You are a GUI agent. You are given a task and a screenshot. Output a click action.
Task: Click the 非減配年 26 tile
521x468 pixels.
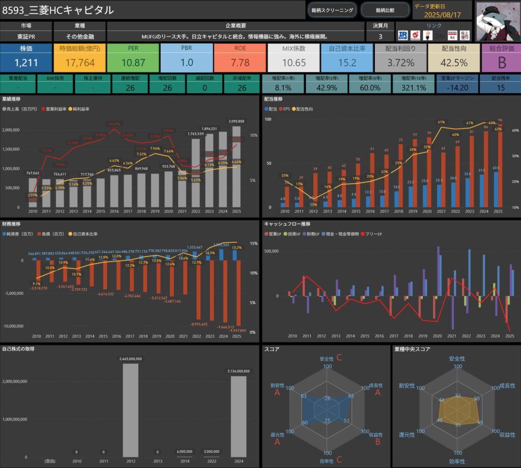(242, 84)
